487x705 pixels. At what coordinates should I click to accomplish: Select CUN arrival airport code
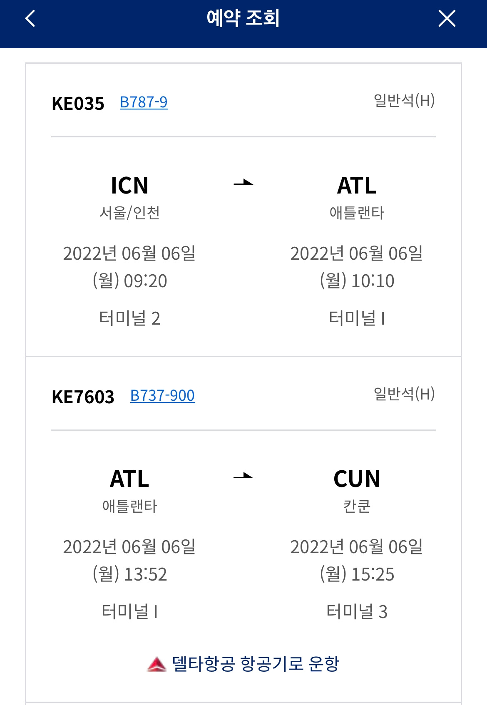(x=357, y=479)
